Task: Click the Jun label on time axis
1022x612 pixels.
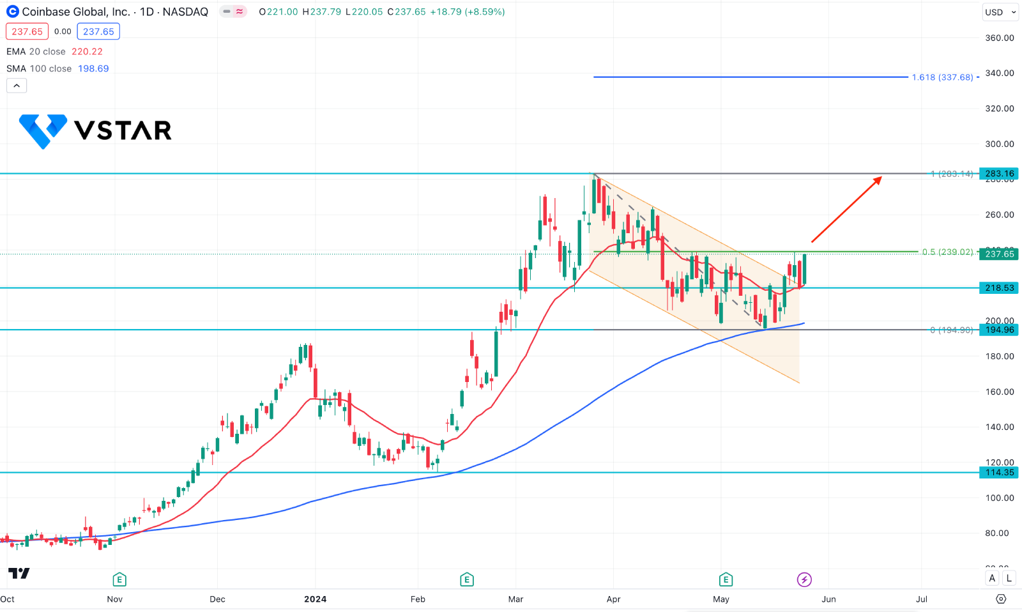Action: click(x=828, y=599)
